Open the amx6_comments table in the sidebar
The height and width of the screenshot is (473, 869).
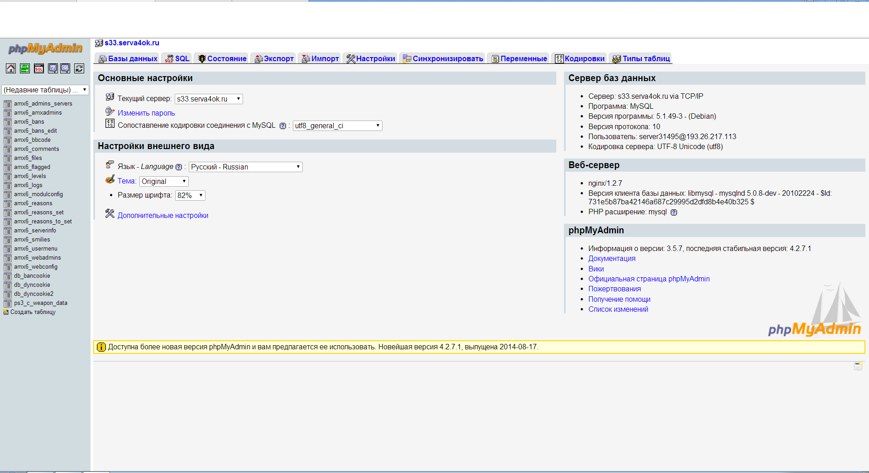coord(36,149)
